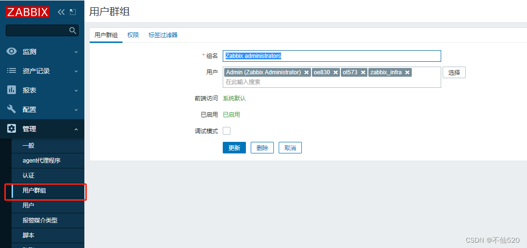
Task: Switch to the 用户群组 tab
Action: (106, 35)
